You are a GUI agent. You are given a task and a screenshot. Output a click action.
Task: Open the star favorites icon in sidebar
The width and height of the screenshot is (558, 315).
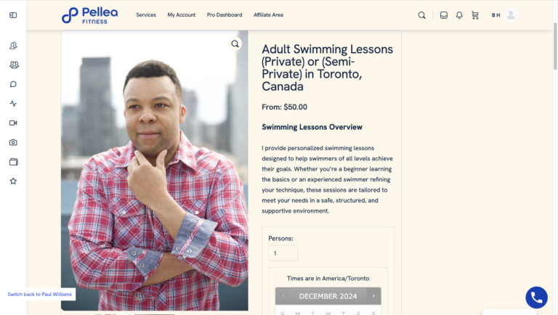point(13,181)
